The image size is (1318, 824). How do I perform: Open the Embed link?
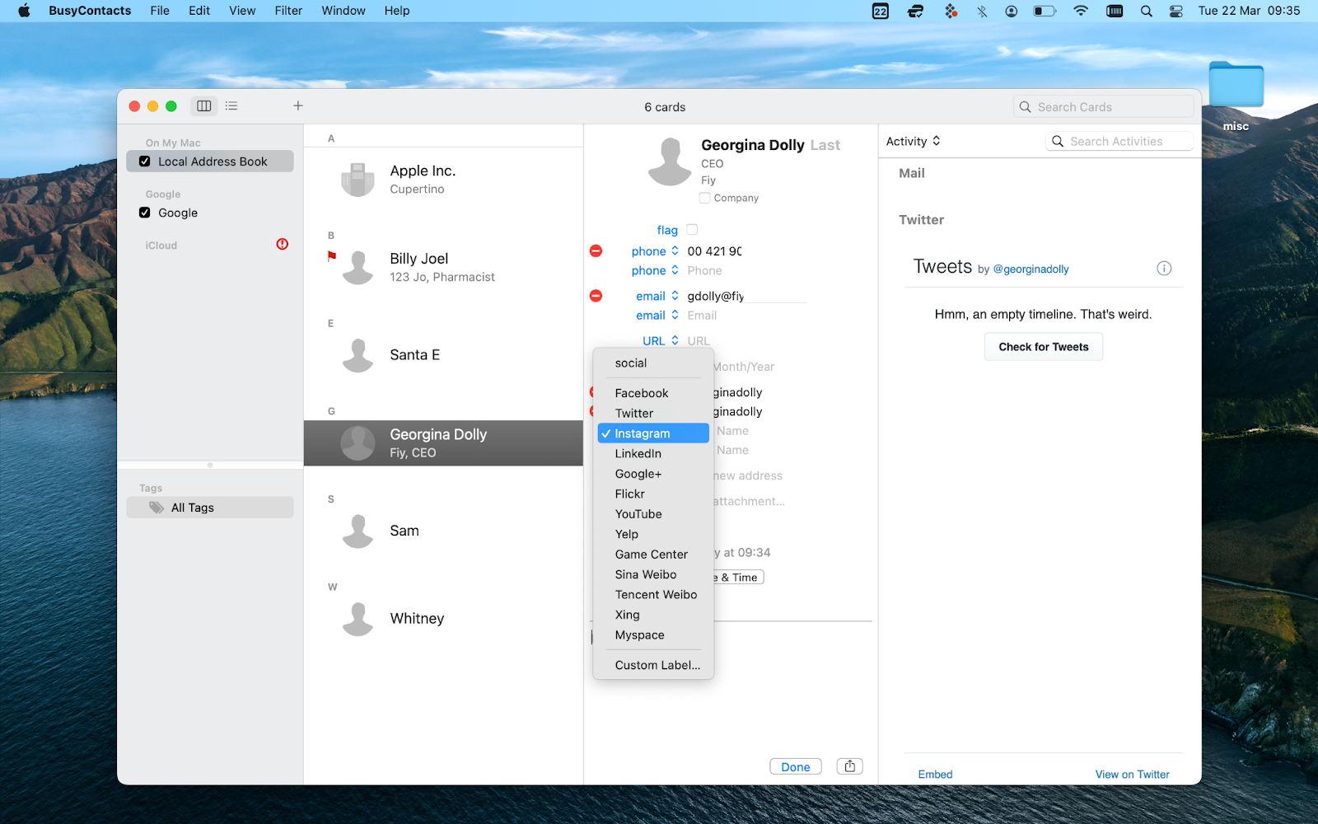tap(935, 774)
